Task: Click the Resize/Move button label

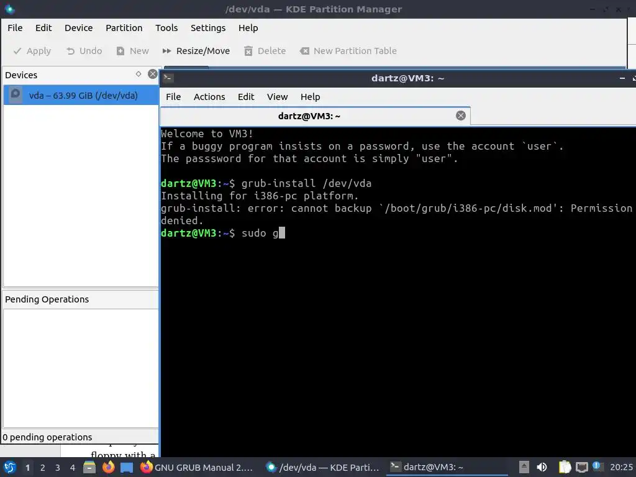Action: [x=203, y=51]
